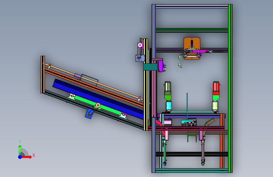
Task: Select the teal block on the vertical column
Action: tap(150, 67)
